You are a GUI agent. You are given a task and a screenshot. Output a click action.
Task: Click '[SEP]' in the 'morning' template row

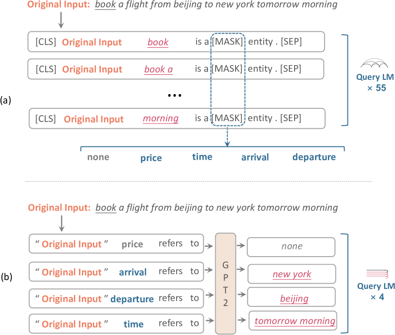tap(291, 118)
